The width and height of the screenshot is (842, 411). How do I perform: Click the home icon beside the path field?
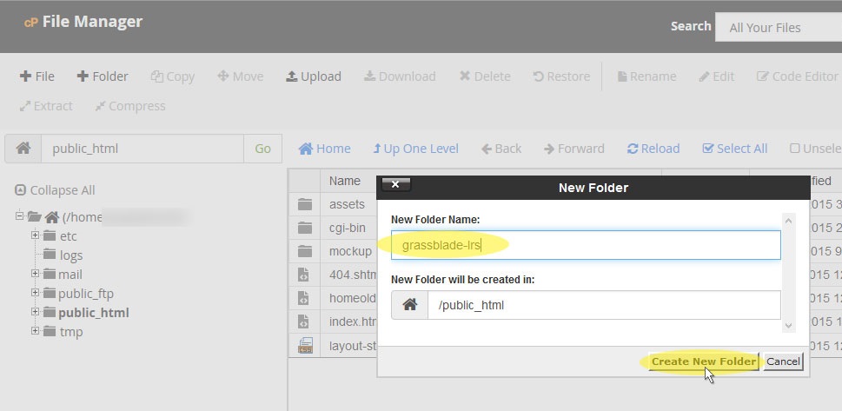click(x=23, y=149)
